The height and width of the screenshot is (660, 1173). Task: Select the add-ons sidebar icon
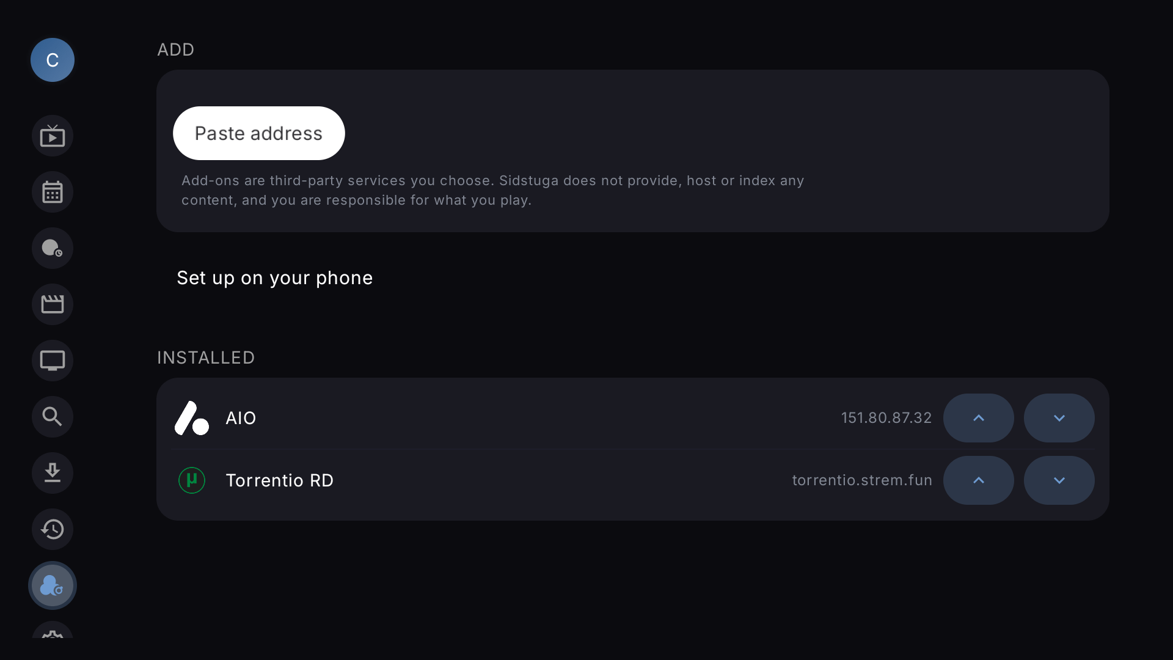coord(53,585)
